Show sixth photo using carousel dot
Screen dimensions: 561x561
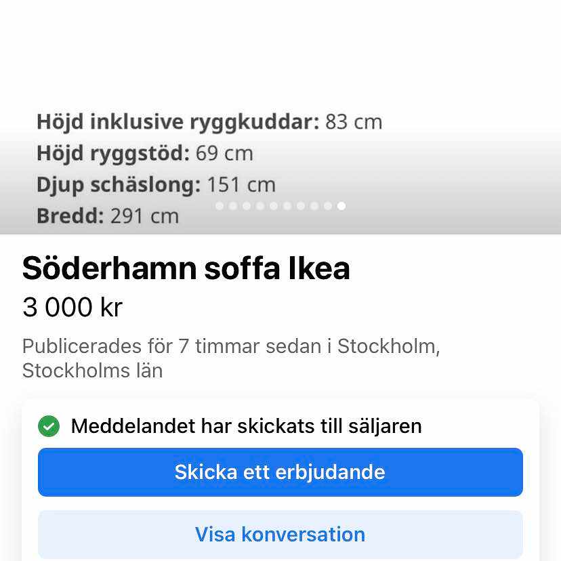287,206
